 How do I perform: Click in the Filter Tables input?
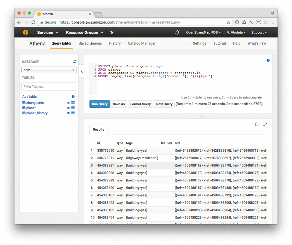tap(49, 87)
